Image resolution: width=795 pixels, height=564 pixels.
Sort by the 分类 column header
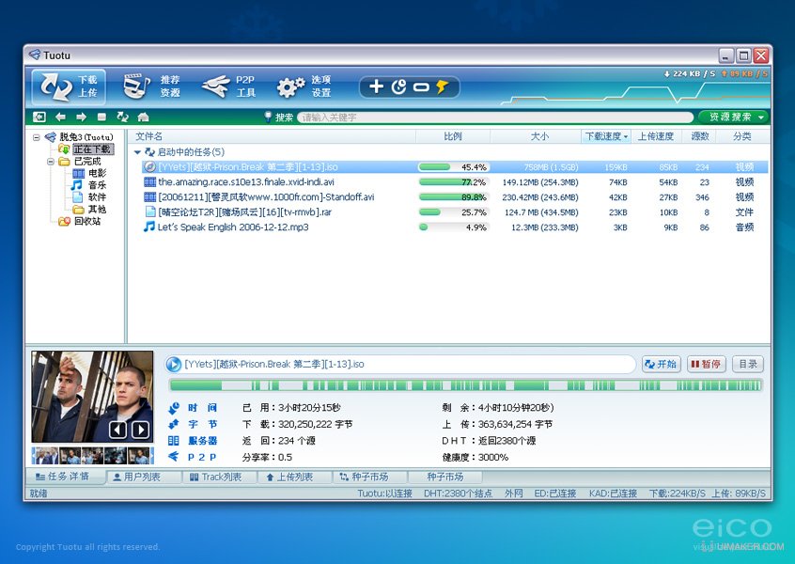(x=741, y=136)
